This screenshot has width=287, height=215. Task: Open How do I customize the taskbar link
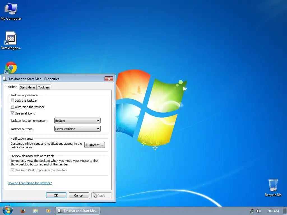pos(30,183)
